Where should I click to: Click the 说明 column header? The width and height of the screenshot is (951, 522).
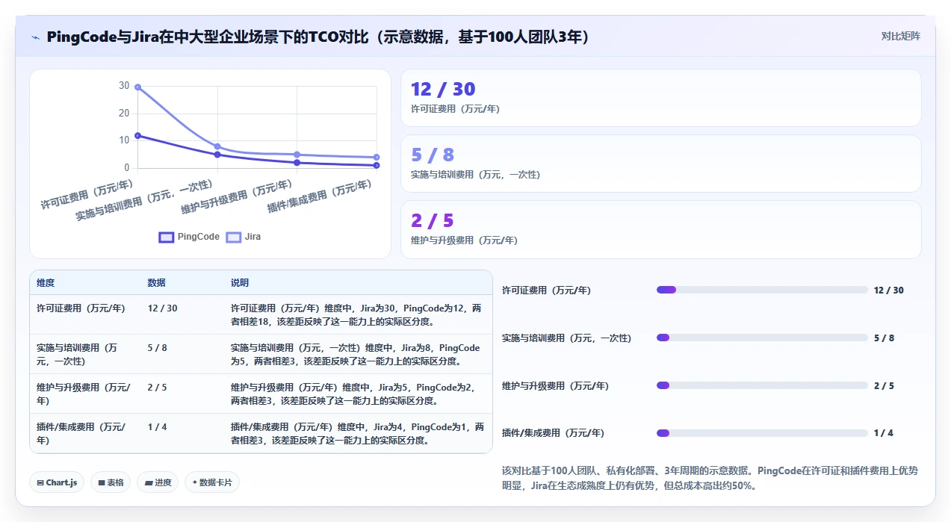(240, 283)
